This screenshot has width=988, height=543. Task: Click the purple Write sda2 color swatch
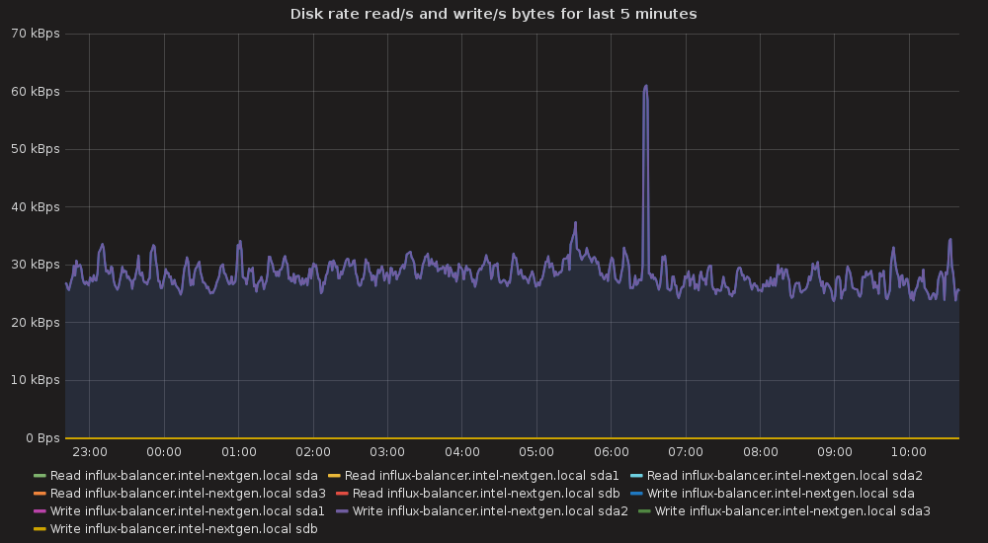pos(342,511)
